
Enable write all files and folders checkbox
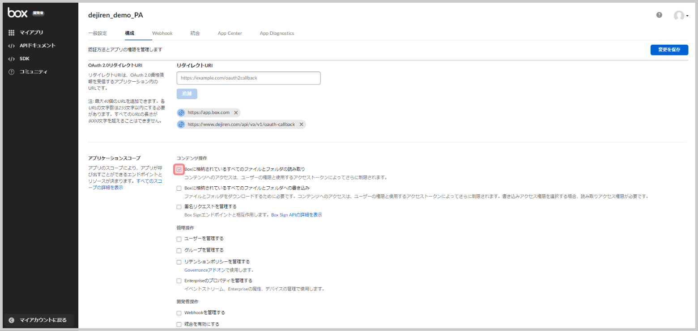click(179, 188)
